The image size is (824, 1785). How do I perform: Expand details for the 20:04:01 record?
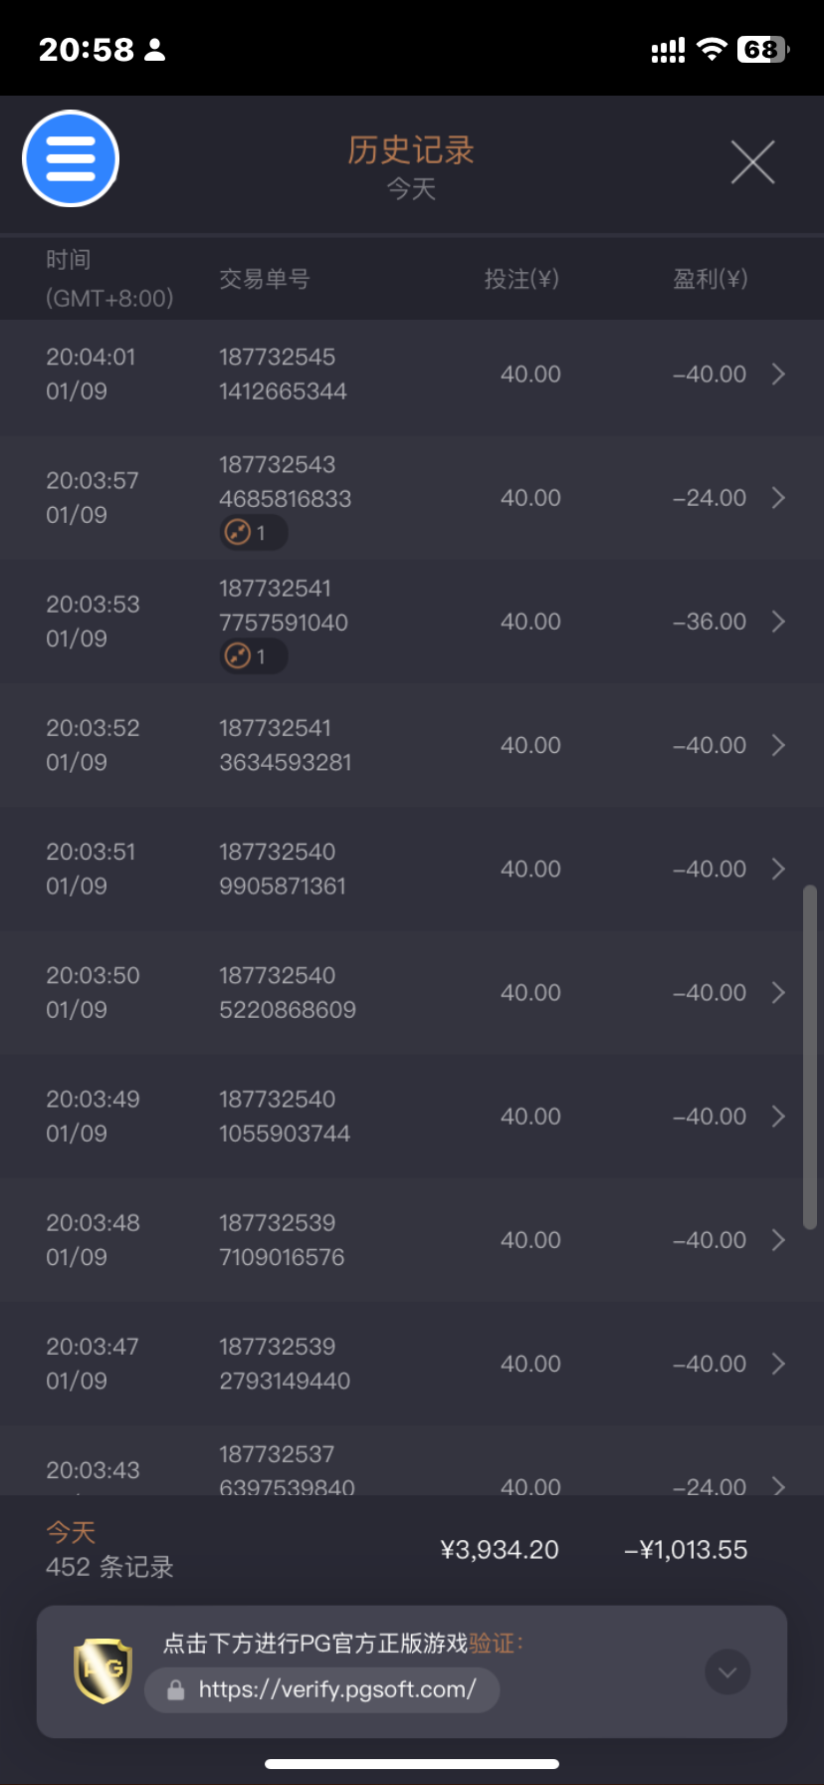[779, 375]
